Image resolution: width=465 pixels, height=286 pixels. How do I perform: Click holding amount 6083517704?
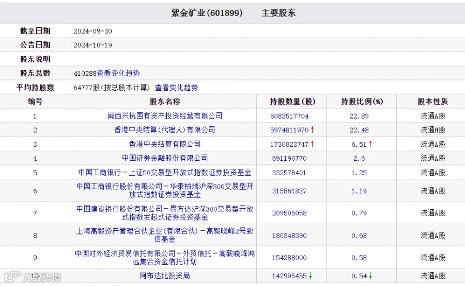[x=289, y=116]
